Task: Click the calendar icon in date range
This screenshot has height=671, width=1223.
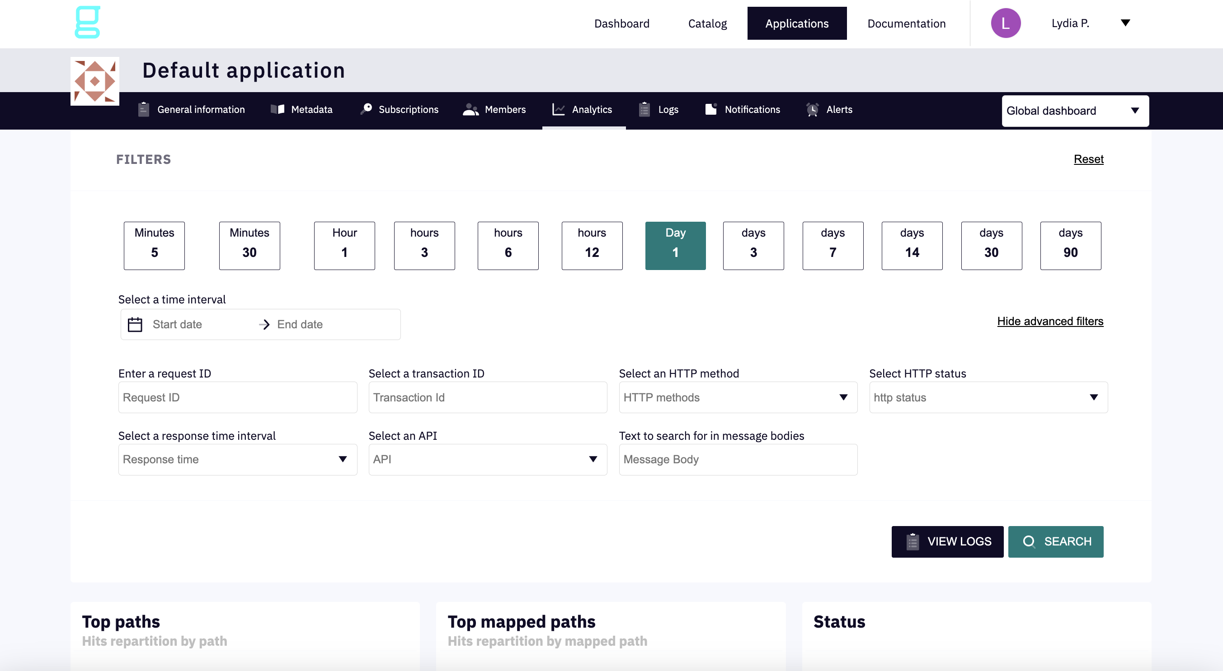Action: click(135, 324)
